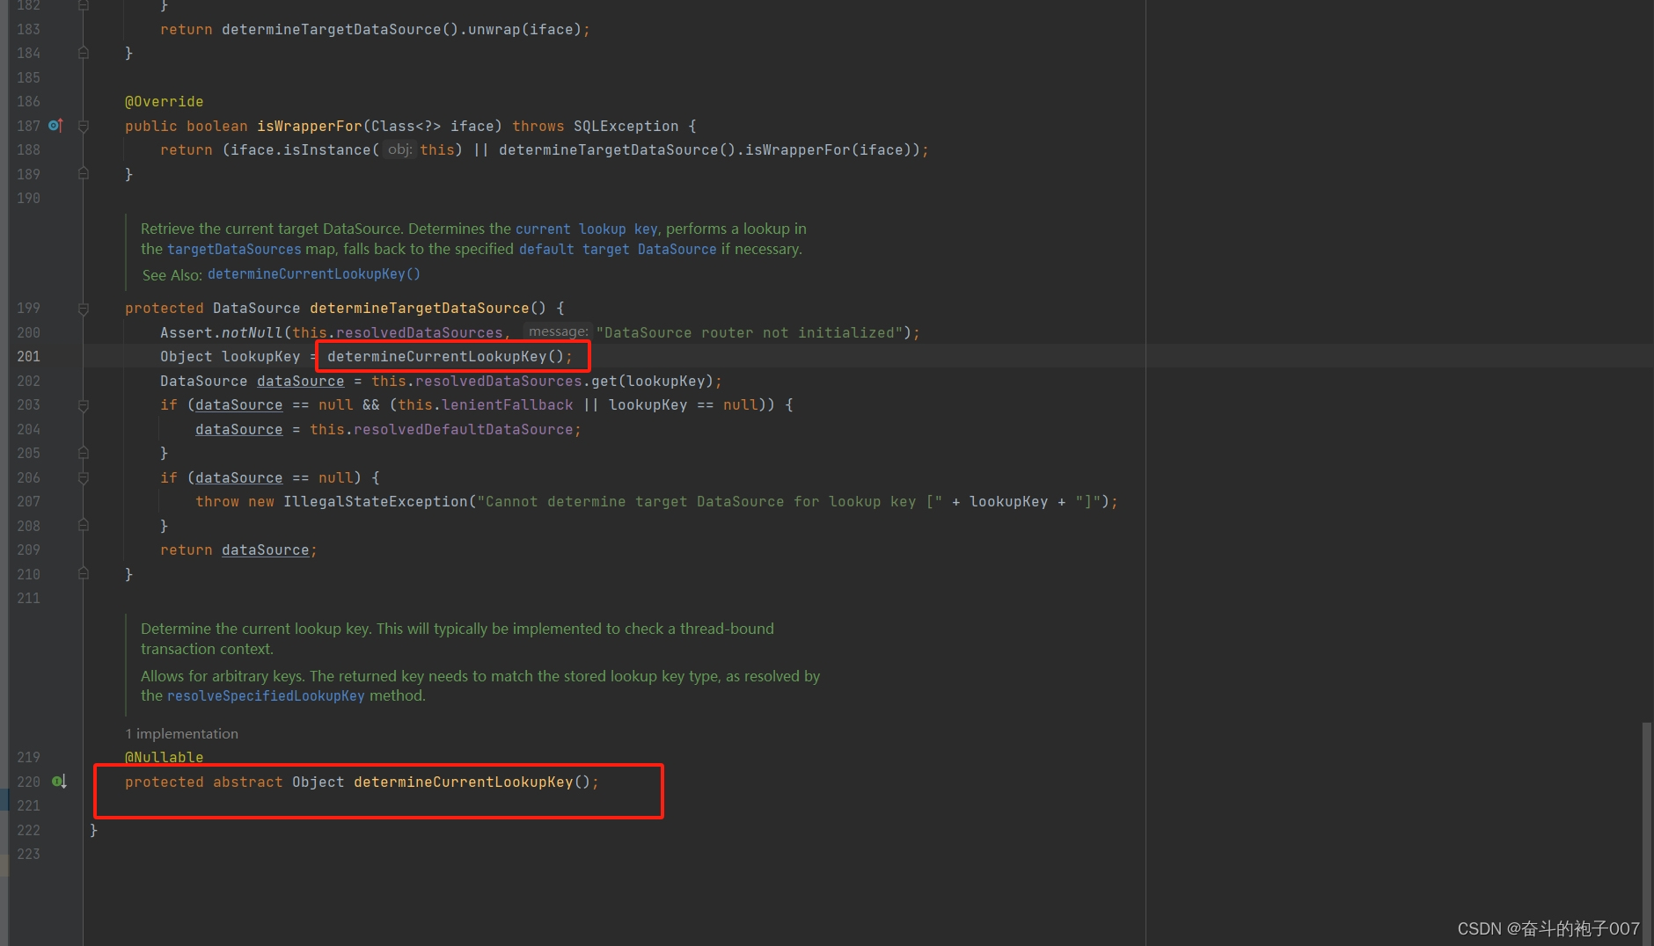Click lenientFallback on line 203
The height and width of the screenshot is (946, 1654).
507,404
